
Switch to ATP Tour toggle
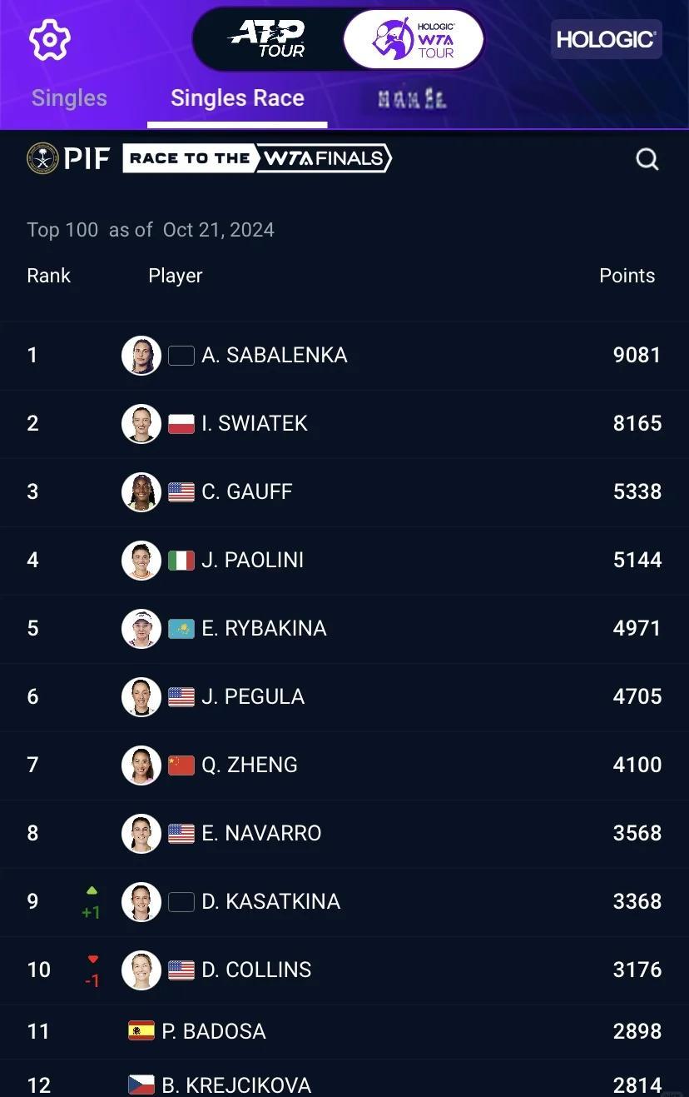pyautogui.click(x=269, y=39)
